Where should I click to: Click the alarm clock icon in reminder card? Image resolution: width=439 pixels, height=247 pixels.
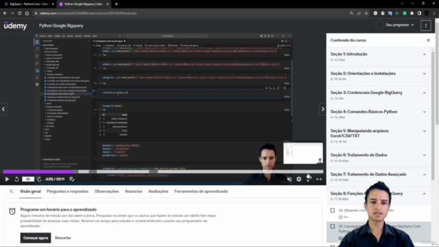12,211
